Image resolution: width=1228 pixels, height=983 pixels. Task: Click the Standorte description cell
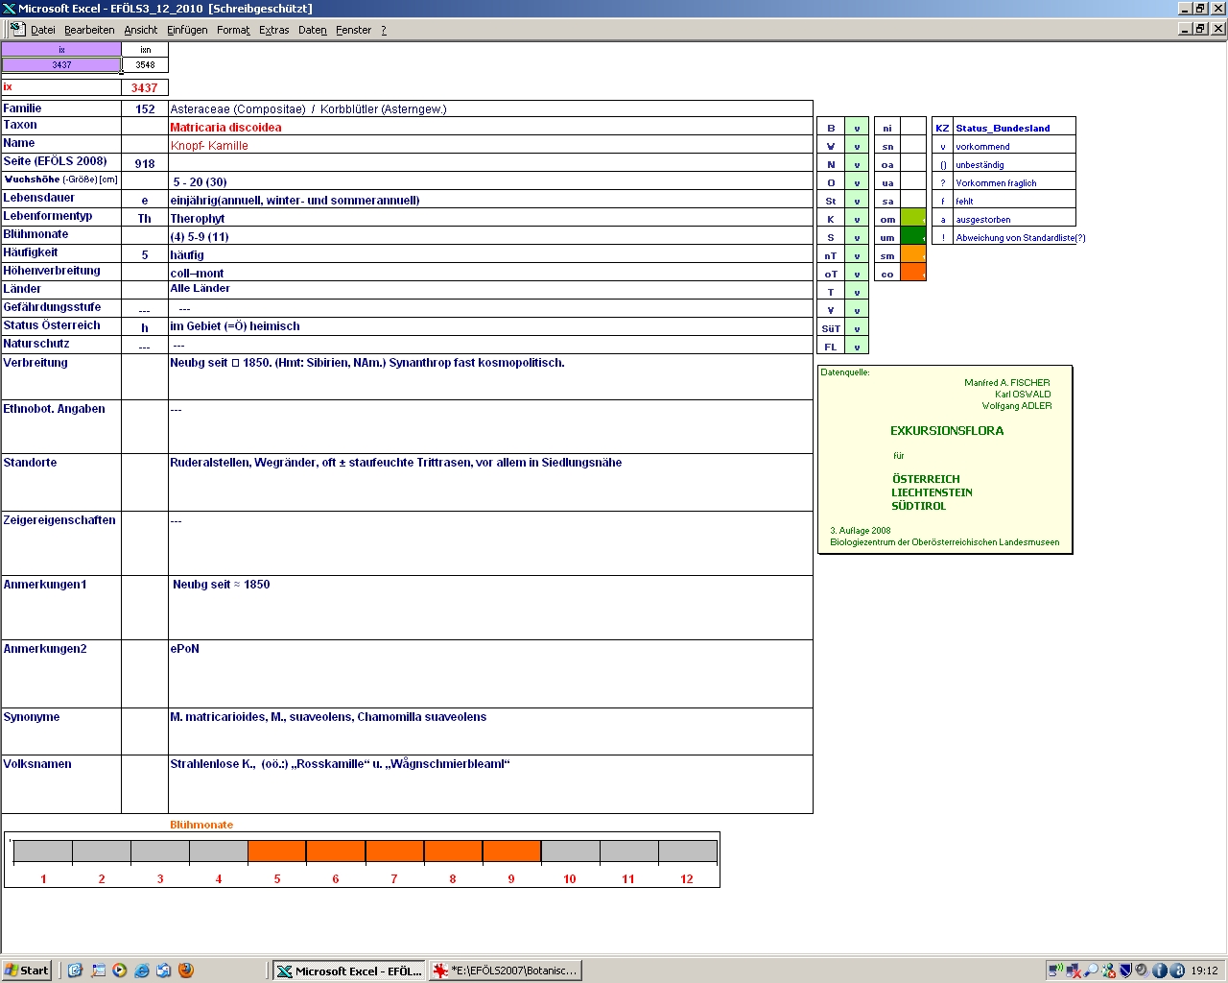pyautogui.click(x=490, y=482)
